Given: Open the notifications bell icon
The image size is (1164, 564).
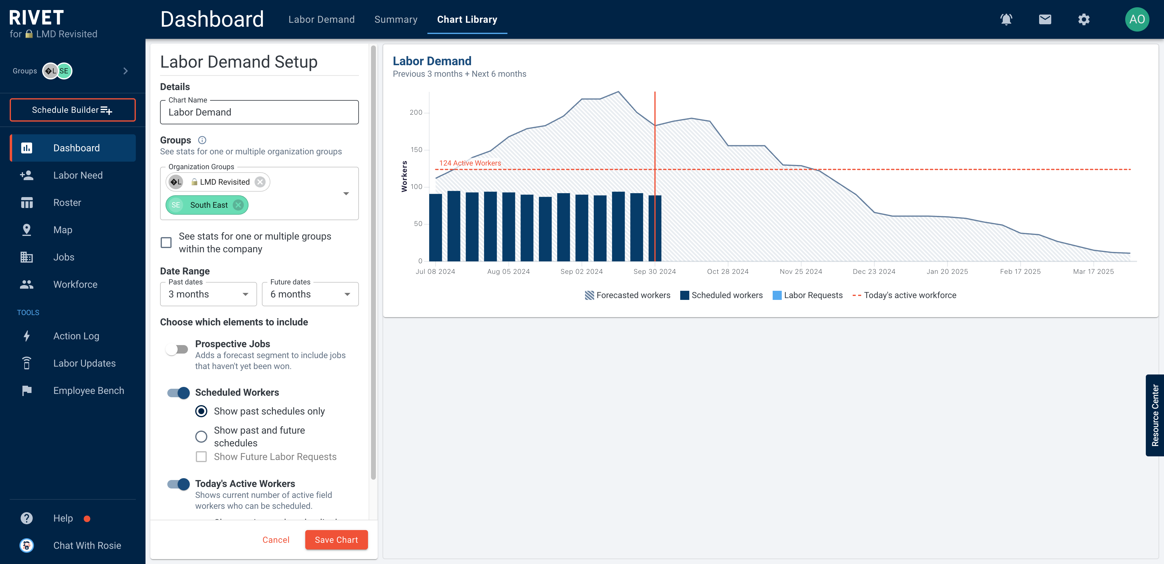Looking at the screenshot, I should click(1006, 19).
